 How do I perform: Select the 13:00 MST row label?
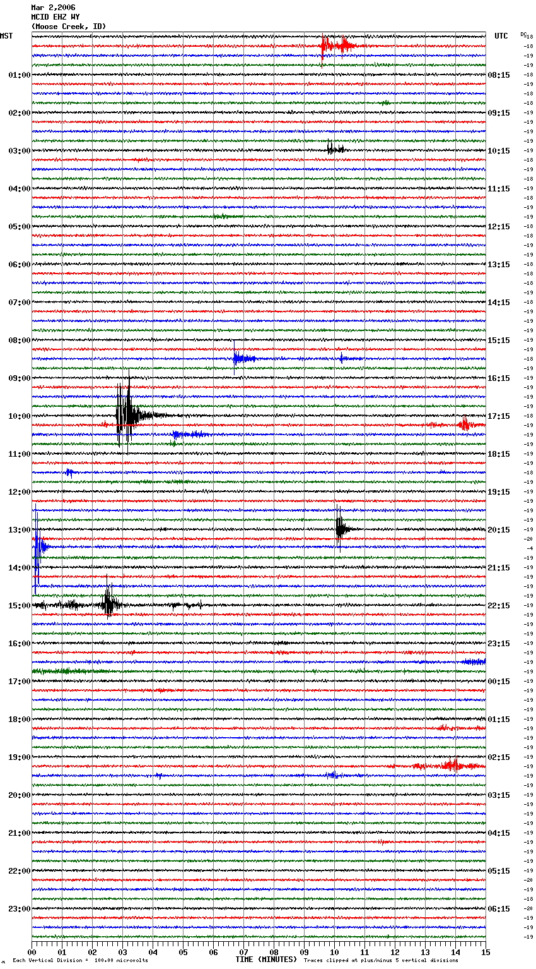[19, 530]
